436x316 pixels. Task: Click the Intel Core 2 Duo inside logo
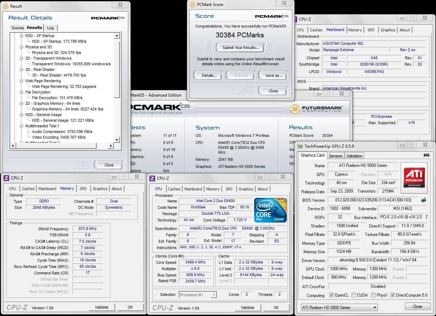tap(270, 210)
